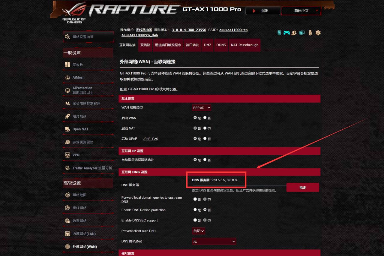
Task: Click the 退出 logout button
Action: click(x=263, y=11)
